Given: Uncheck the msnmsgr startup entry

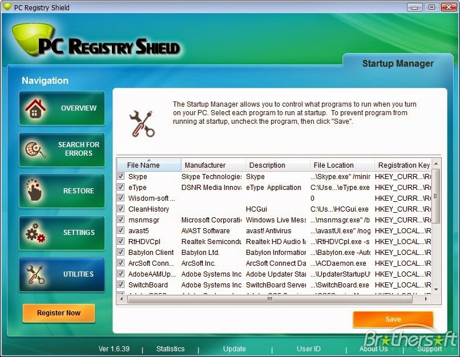Looking at the screenshot, I should [x=120, y=220].
